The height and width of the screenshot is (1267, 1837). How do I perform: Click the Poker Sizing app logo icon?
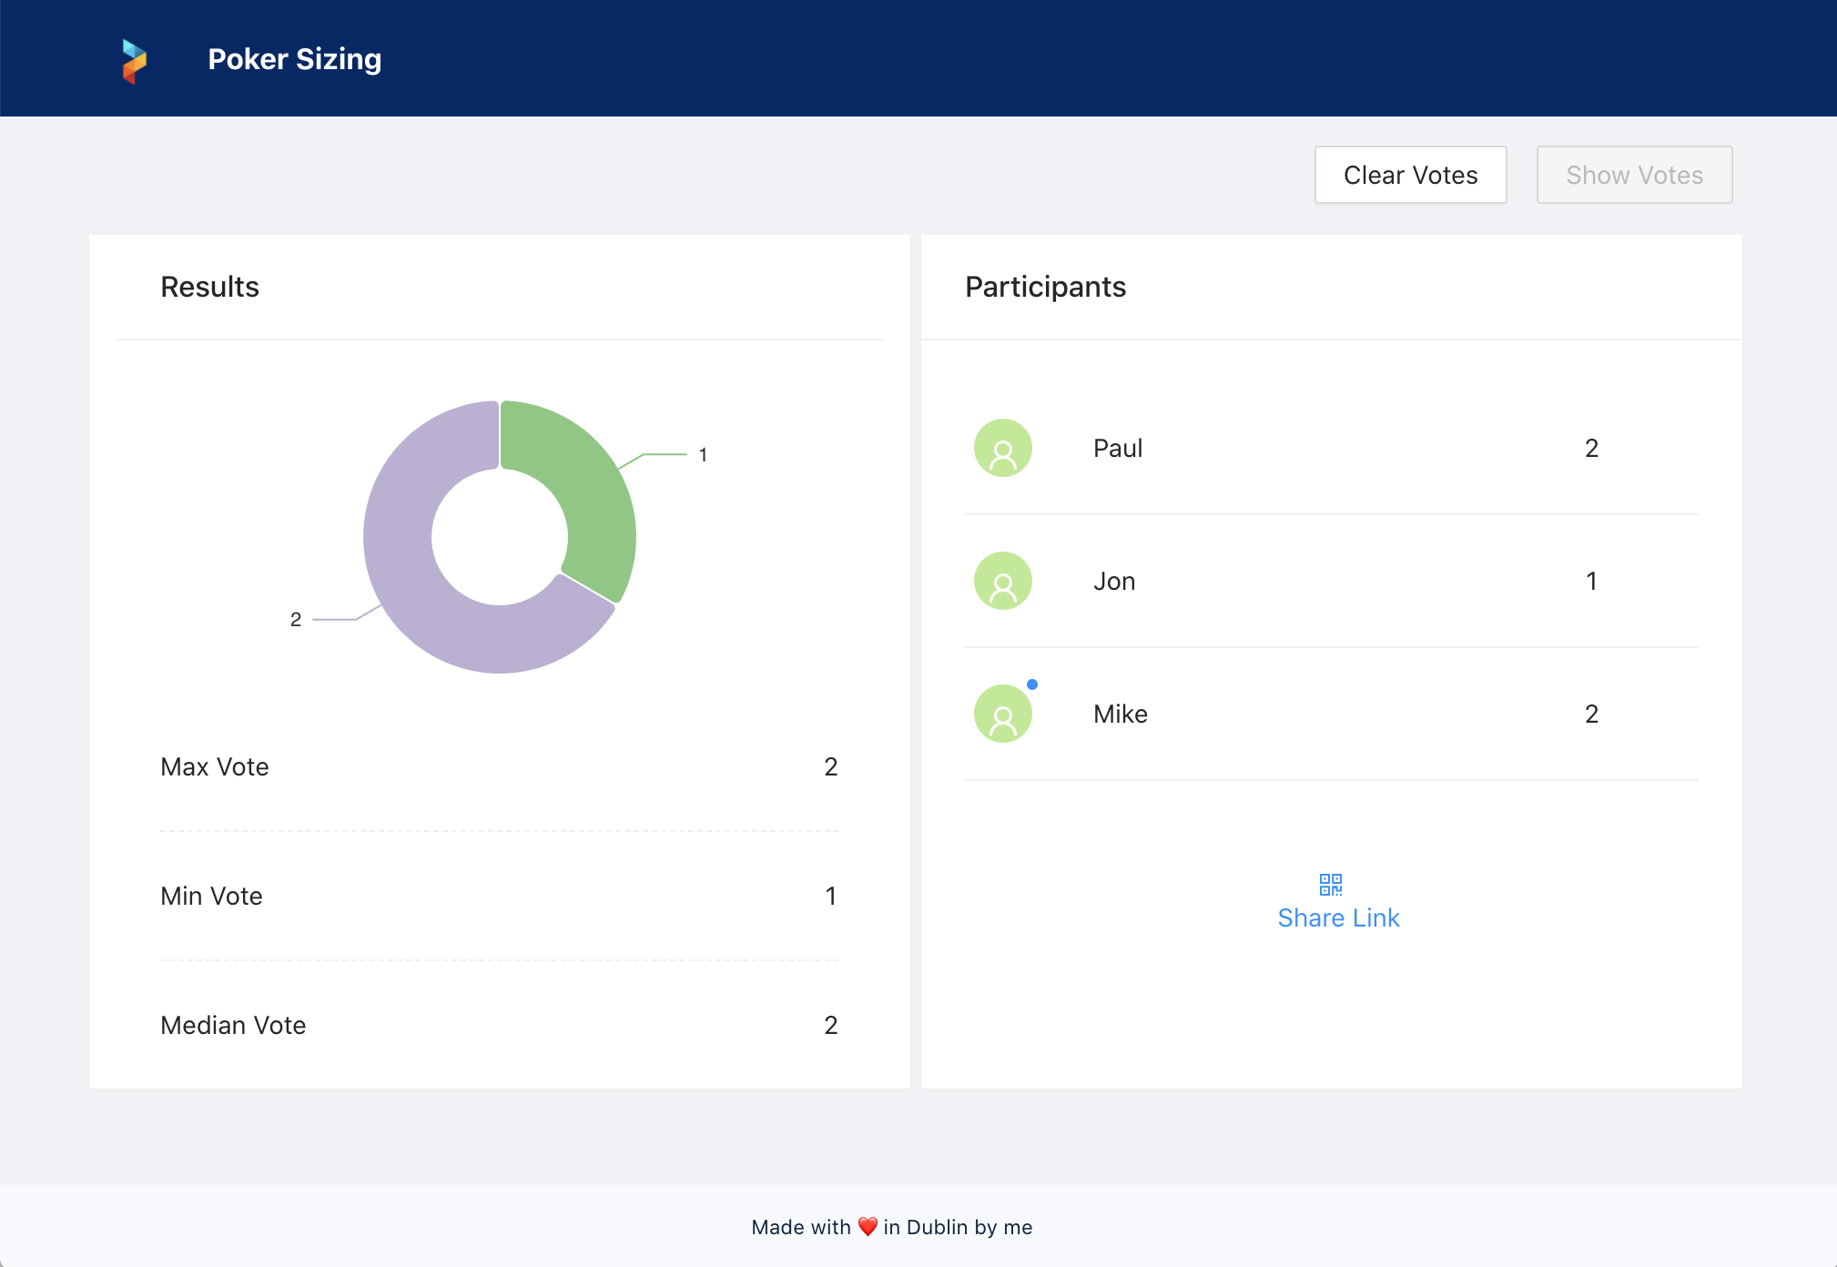point(134,61)
